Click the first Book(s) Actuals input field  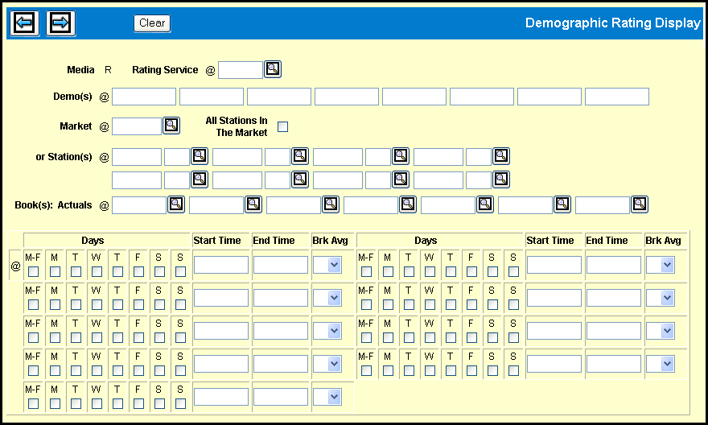tap(139, 205)
